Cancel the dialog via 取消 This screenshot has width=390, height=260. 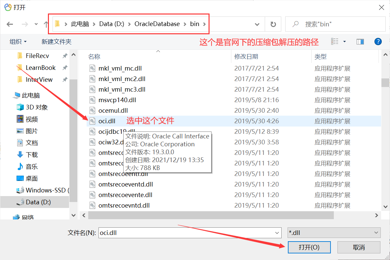359,247
